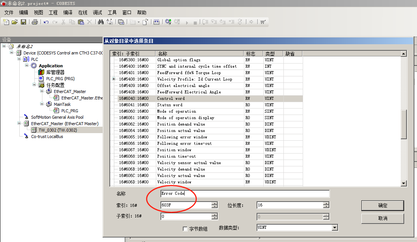Select Co-trust LocalBus node

coord(47,137)
